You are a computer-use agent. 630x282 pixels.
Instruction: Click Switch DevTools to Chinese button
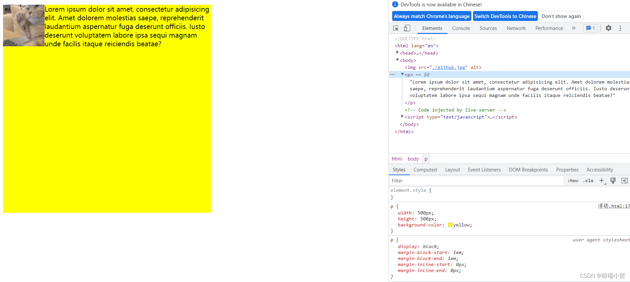pos(505,16)
